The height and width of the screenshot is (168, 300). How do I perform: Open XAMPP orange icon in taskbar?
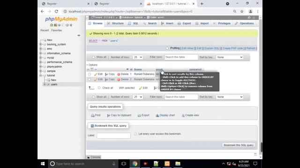(167, 164)
